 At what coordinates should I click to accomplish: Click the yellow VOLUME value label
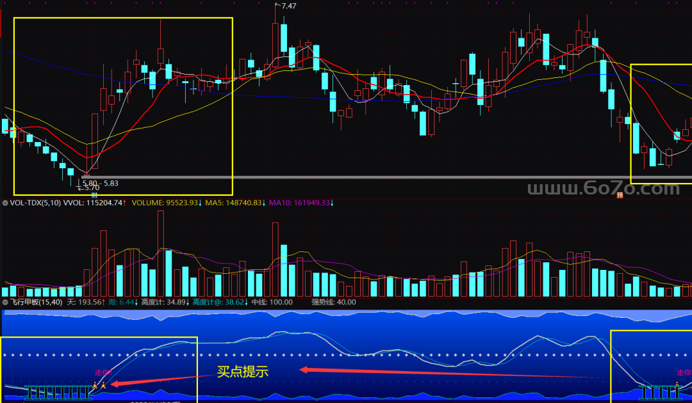pos(167,203)
